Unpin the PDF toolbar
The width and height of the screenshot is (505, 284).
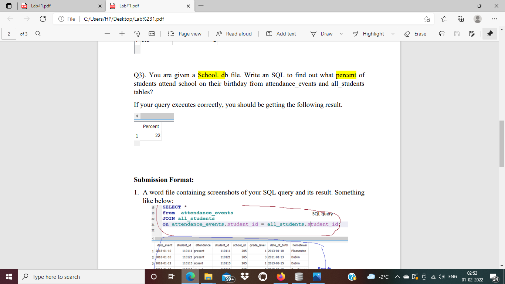point(490,34)
